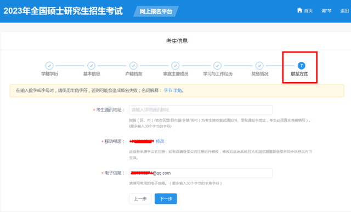Go to the 家庭主要成员 step label
The image size is (351, 212).
(175, 74)
